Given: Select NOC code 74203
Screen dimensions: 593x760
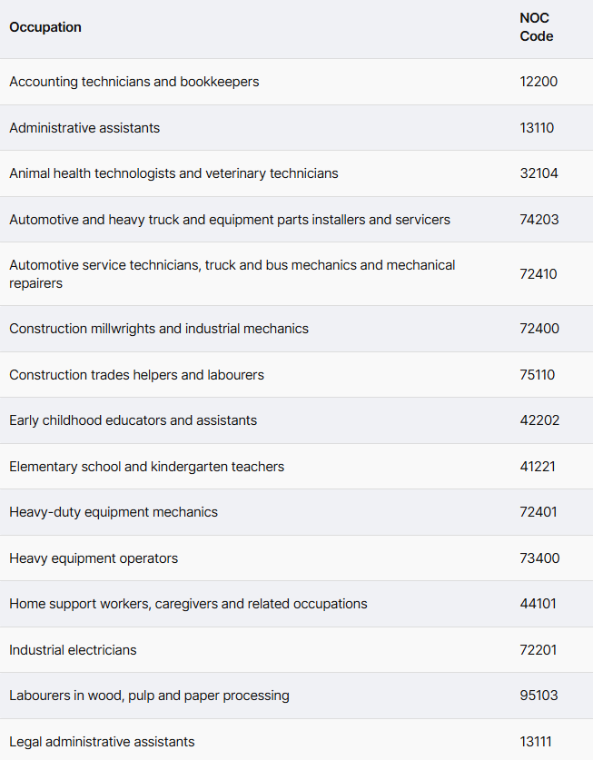Looking at the screenshot, I should pos(539,220).
